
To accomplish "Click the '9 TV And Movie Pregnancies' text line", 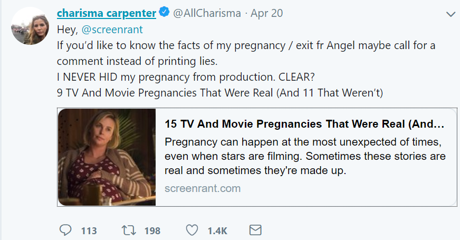I will coord(219,93).
